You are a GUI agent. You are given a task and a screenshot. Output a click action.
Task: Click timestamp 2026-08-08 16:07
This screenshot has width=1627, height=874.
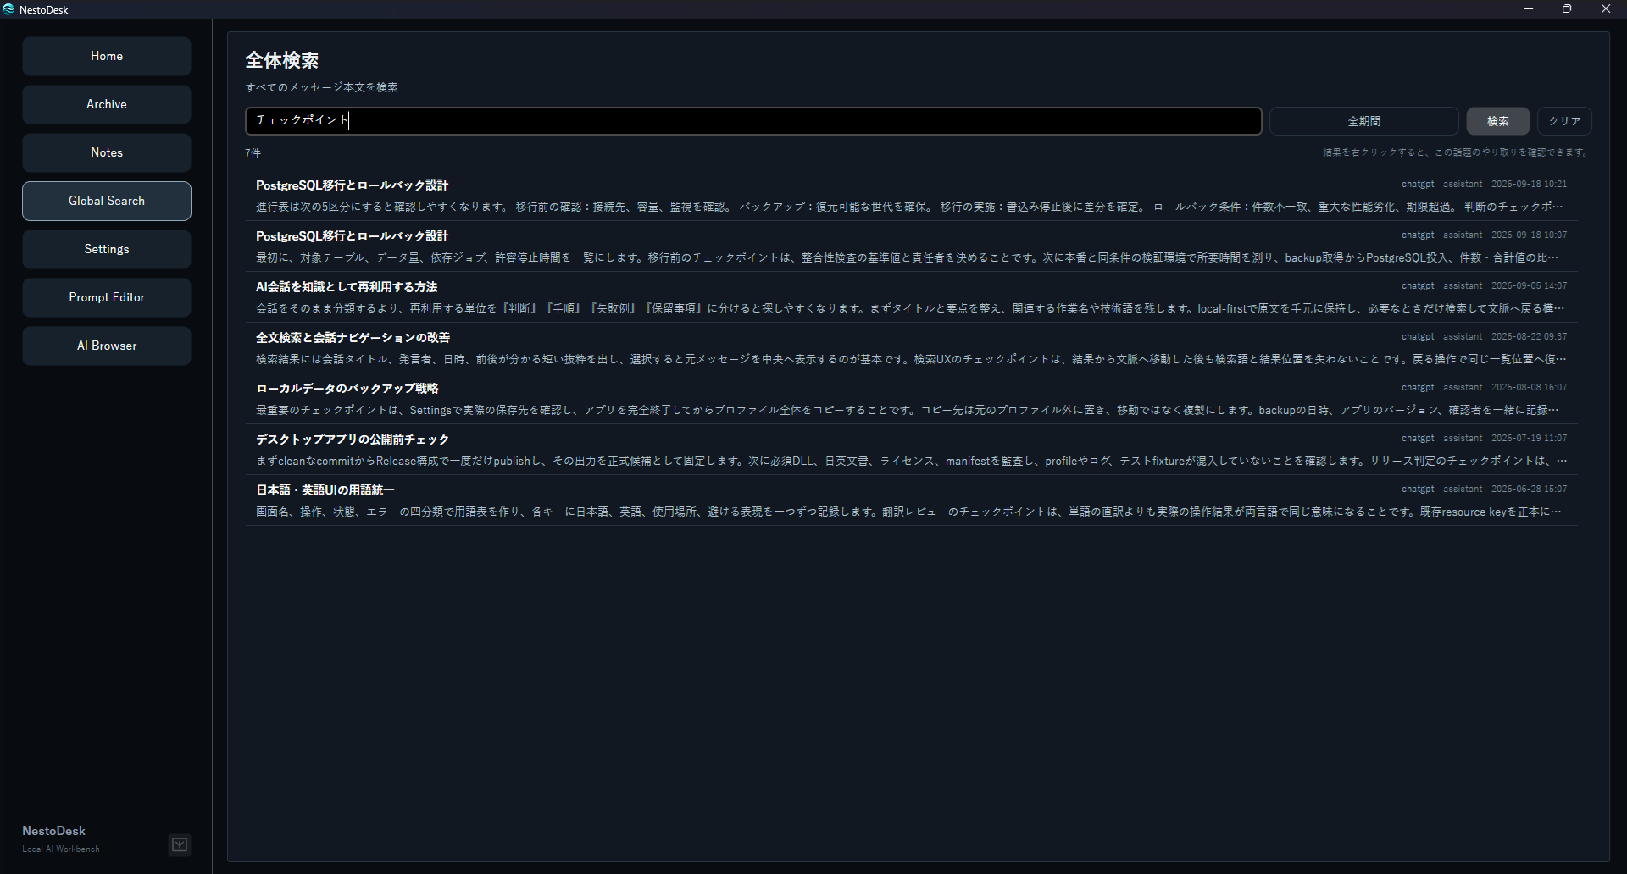click(x=1529, y=387)
